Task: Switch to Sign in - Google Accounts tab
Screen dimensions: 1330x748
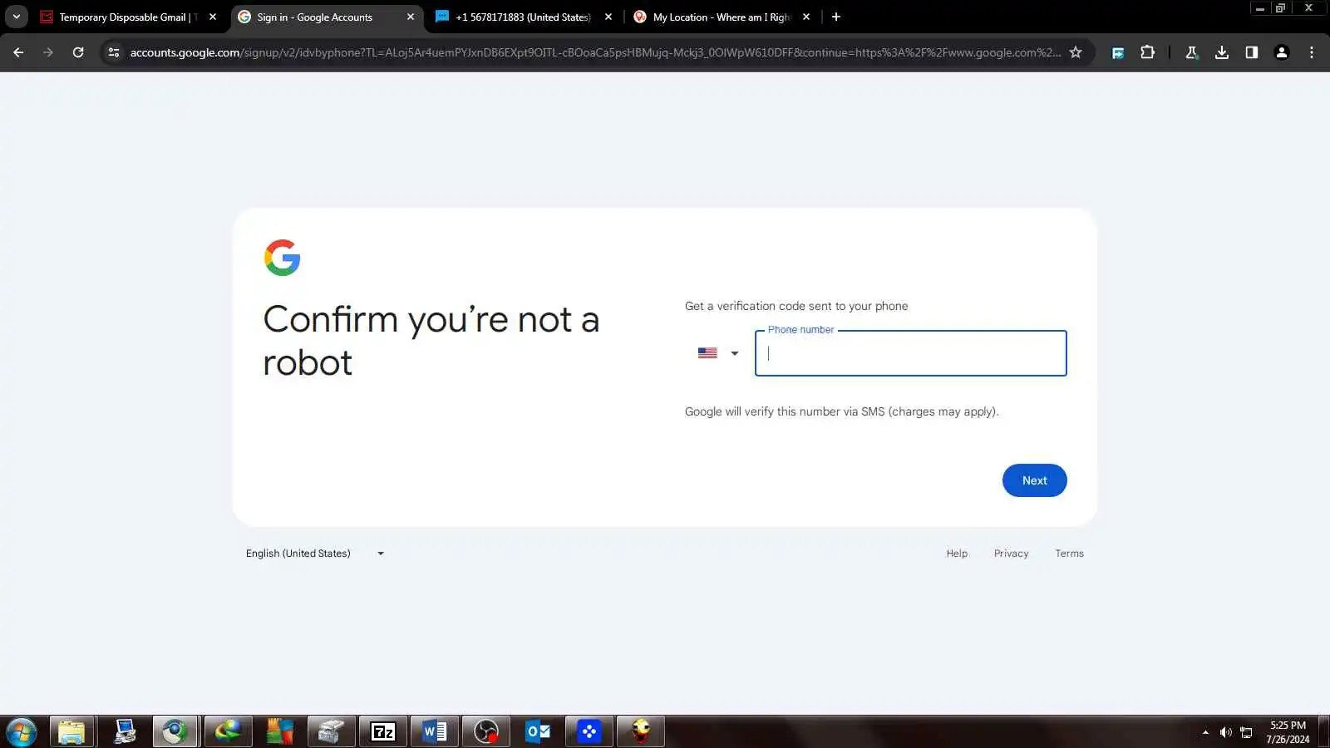Action: point(327,17)
